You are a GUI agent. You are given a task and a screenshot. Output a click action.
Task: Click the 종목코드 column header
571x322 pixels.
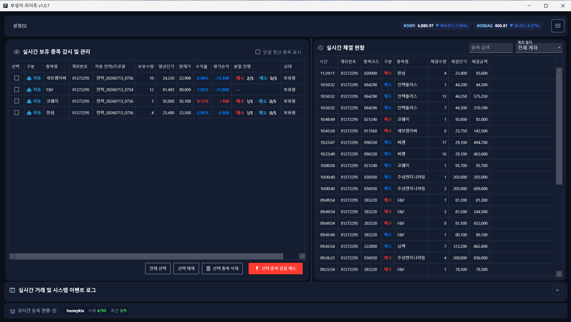tap(371, 61)
